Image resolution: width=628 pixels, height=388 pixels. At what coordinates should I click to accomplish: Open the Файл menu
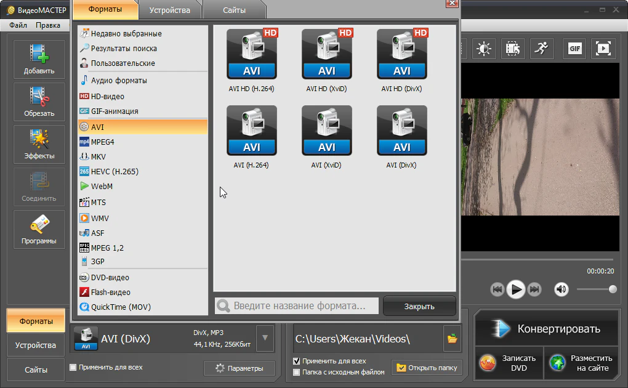coord(18,25)
